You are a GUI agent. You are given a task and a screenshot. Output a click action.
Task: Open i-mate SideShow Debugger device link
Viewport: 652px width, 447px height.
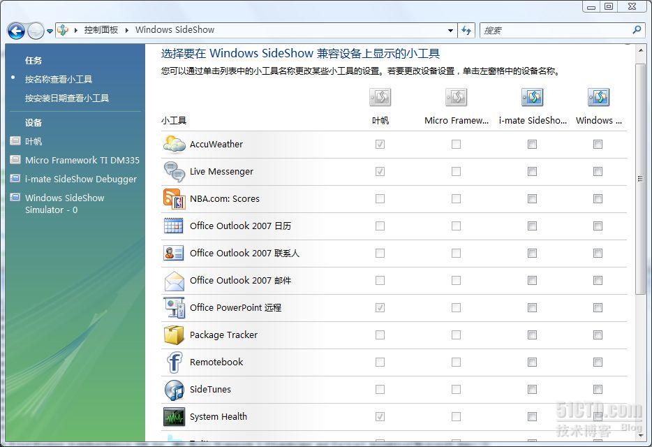coord(81,179)
